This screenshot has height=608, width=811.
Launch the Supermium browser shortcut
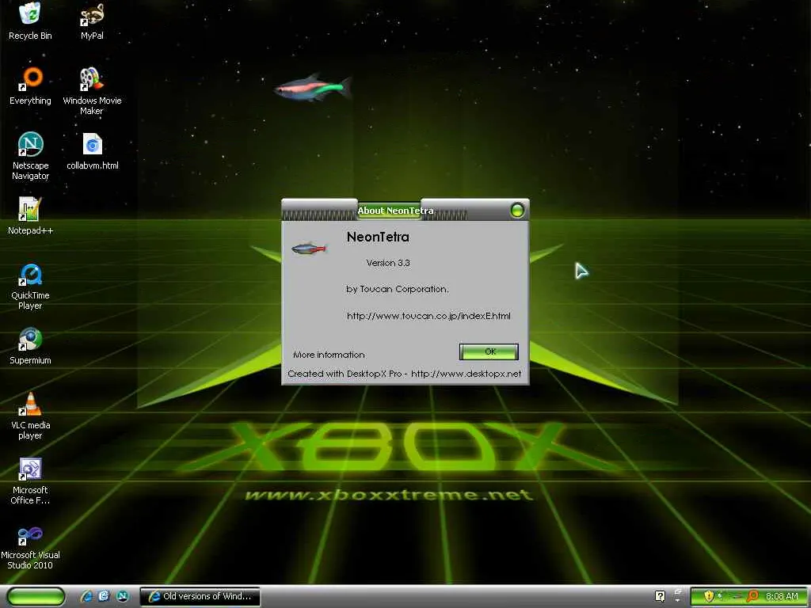click(x=30, y=346)
